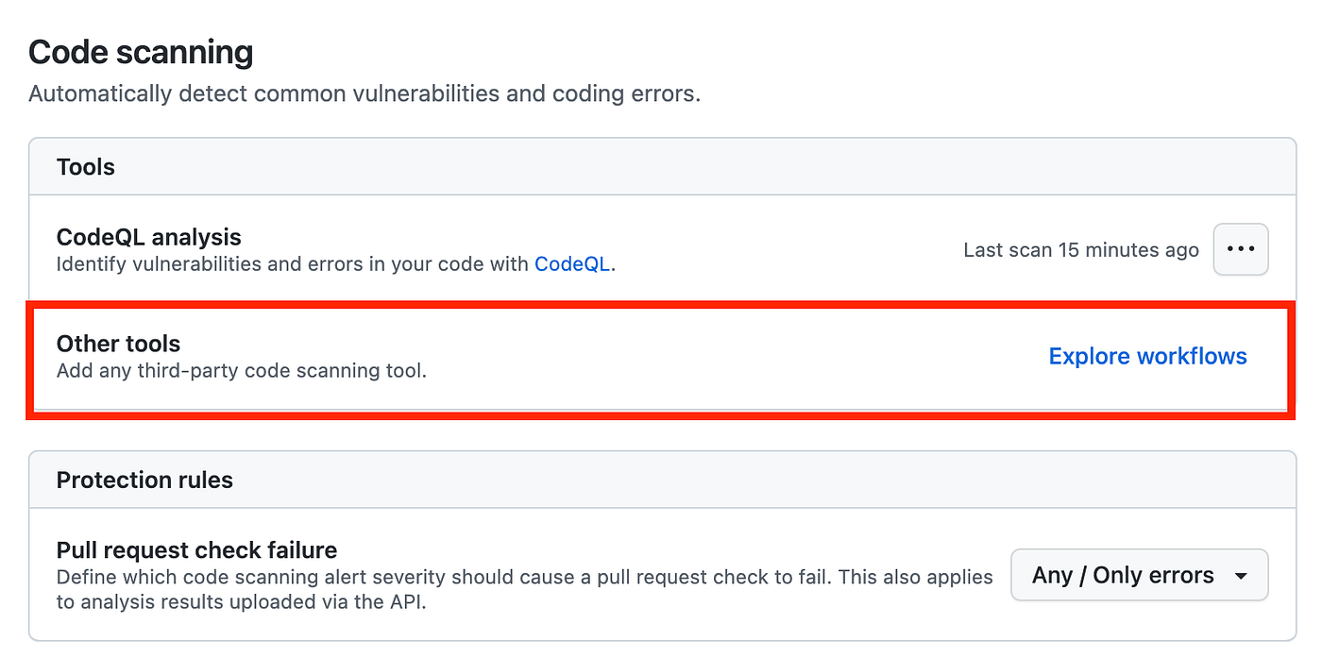Click the caret on the errors severity dropdown
The width and height of the screenshot is (1322, 658).
click(x=1244, y=575)
